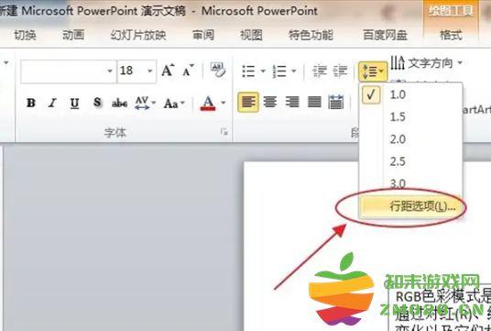Click the distribute columns icon

pyautogui.click(x=336, y=102)
